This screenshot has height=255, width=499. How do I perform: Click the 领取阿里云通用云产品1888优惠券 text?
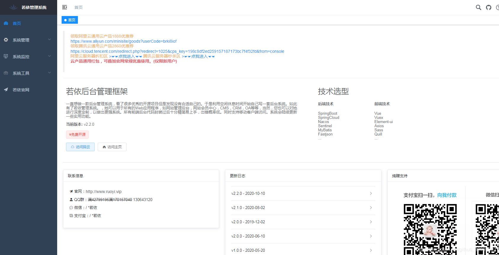point(102,36)
